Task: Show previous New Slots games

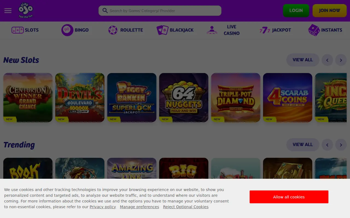Action: (x=327, y=60)
